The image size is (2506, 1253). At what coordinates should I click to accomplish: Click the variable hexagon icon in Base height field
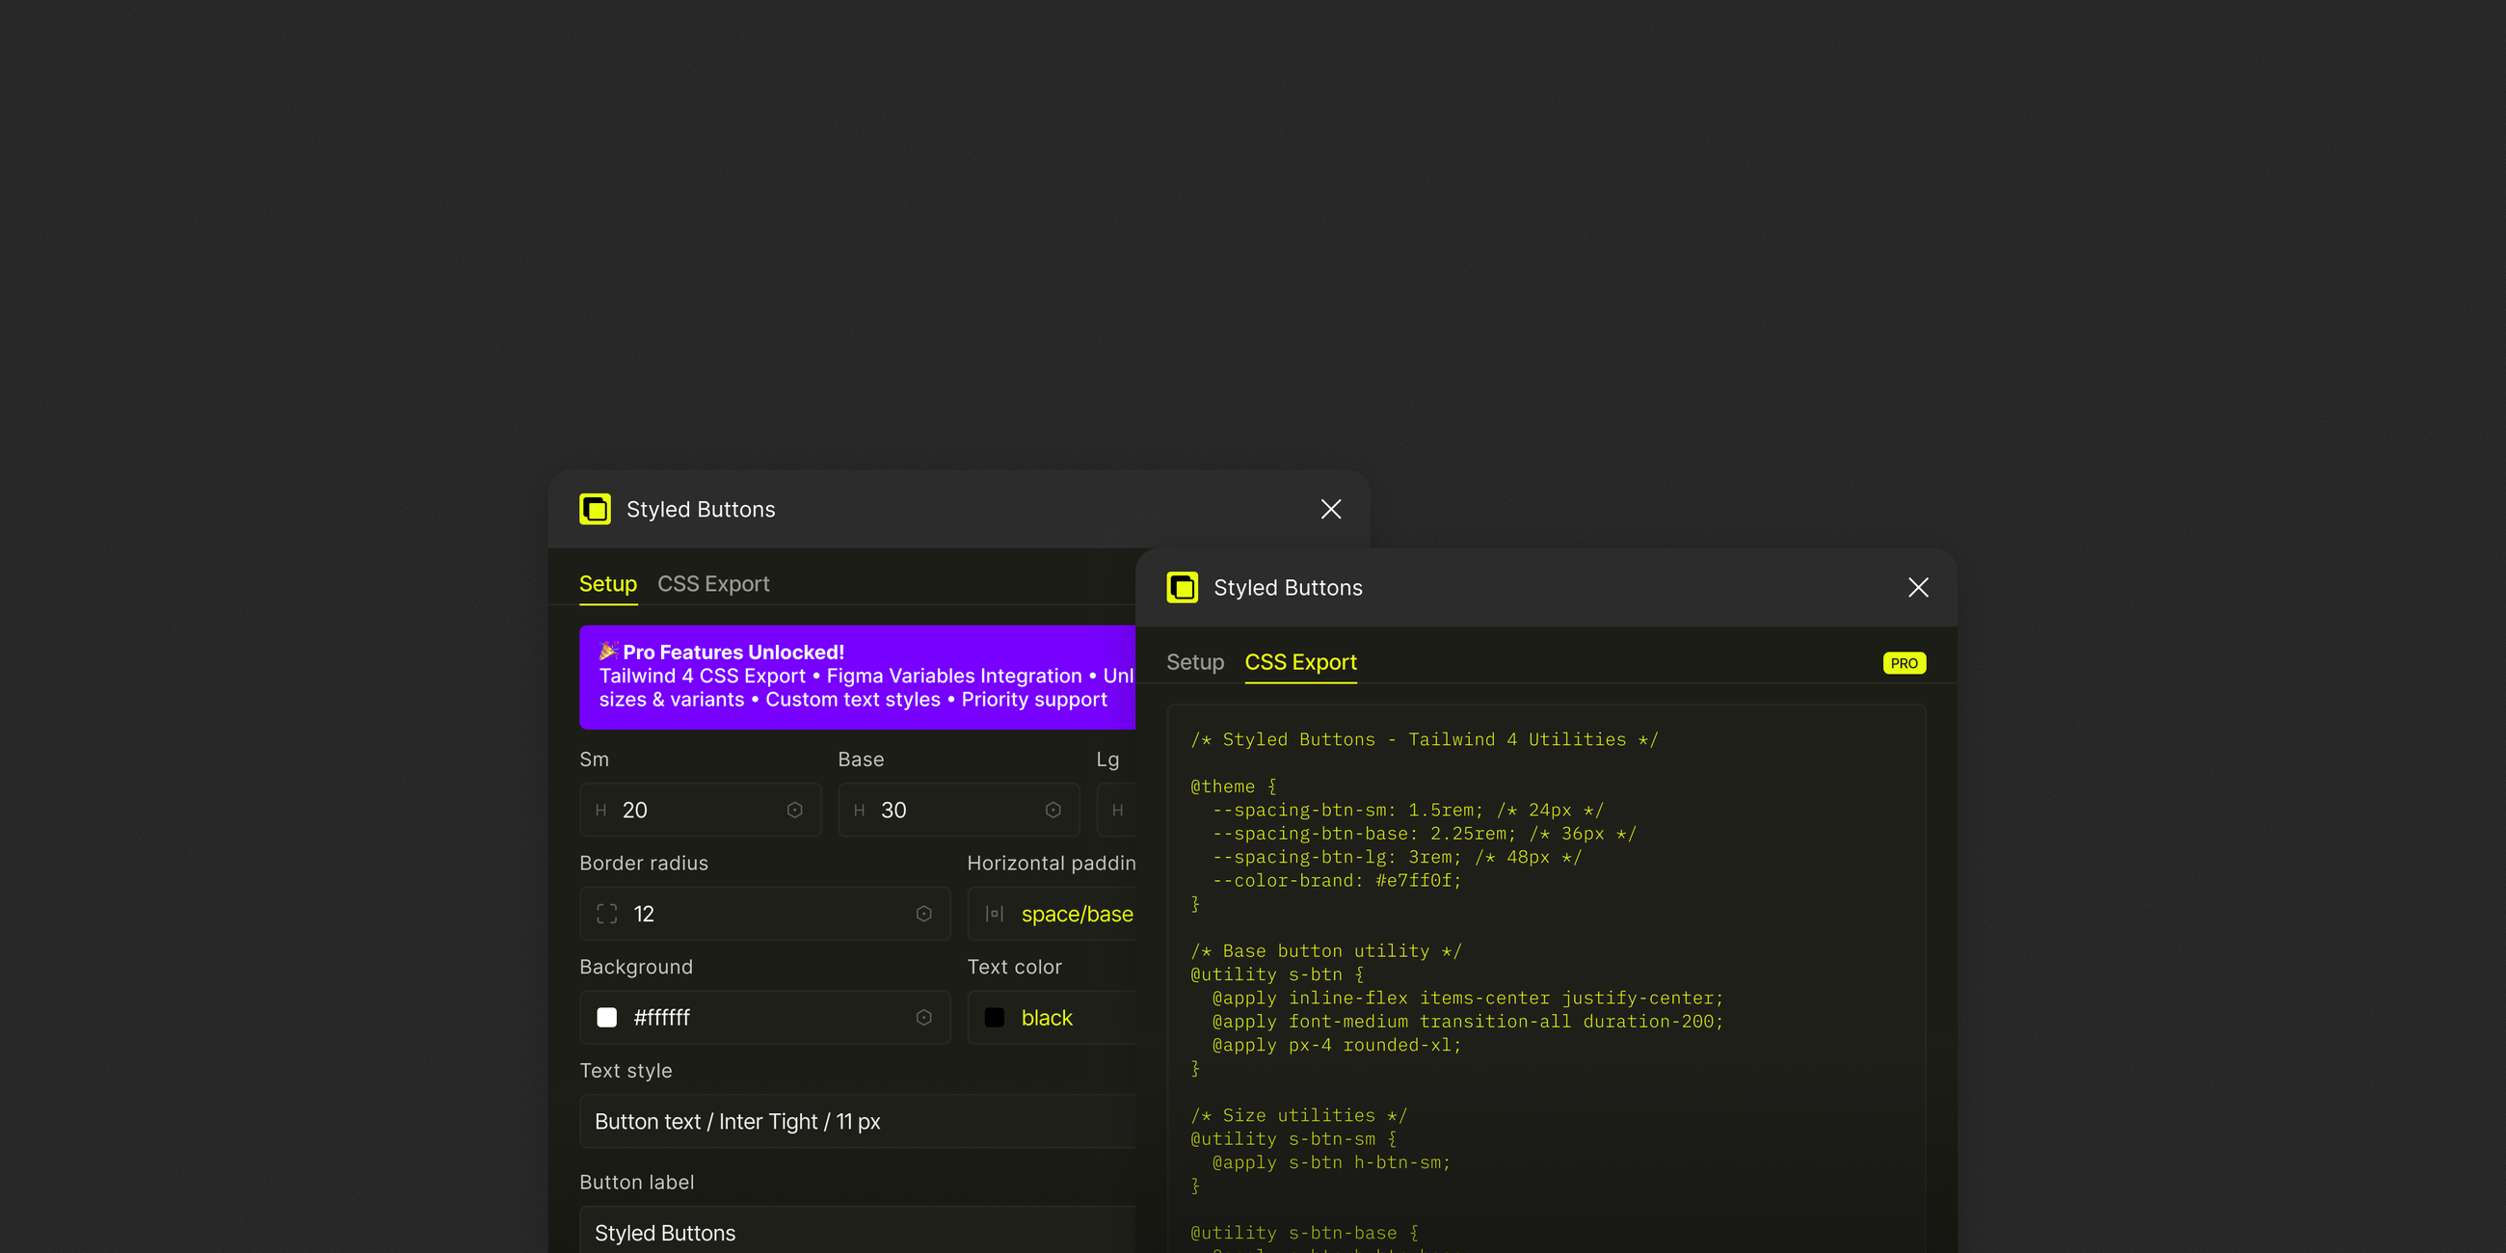pos(1053,810)
